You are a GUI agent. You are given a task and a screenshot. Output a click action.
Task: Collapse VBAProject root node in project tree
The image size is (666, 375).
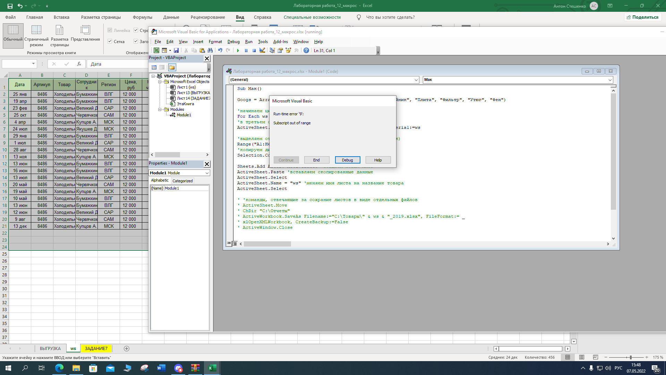point(153,76)
